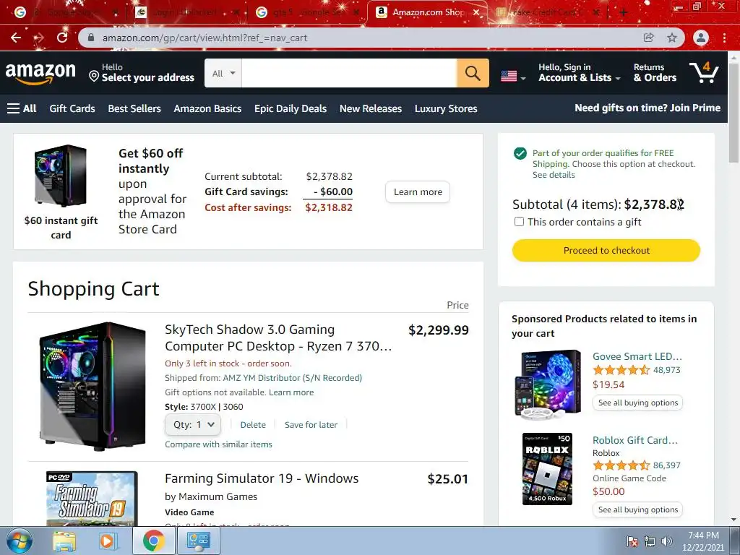Open Govee Smart LED product link
This screenshot has height=555, width=740.
[637, 356]
